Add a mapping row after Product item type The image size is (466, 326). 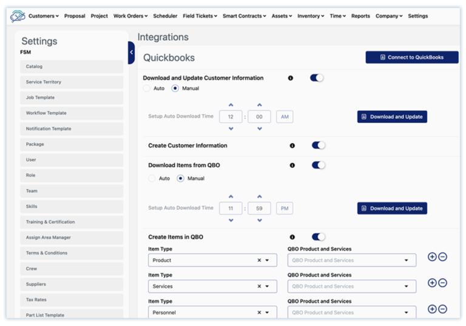tap(432, 257)
